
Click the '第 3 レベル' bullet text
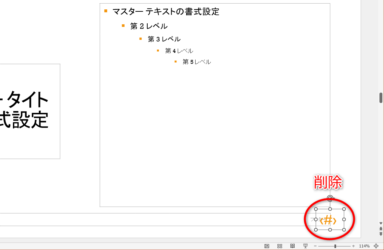click(x=164, y=39)
